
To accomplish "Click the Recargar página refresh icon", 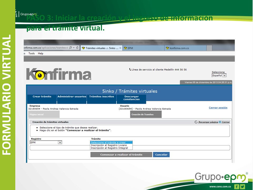I will (x=196, y=122).
